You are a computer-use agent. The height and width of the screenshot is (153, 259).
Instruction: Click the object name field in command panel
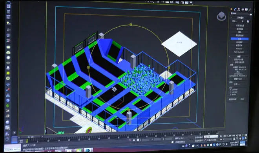point(239,14)
